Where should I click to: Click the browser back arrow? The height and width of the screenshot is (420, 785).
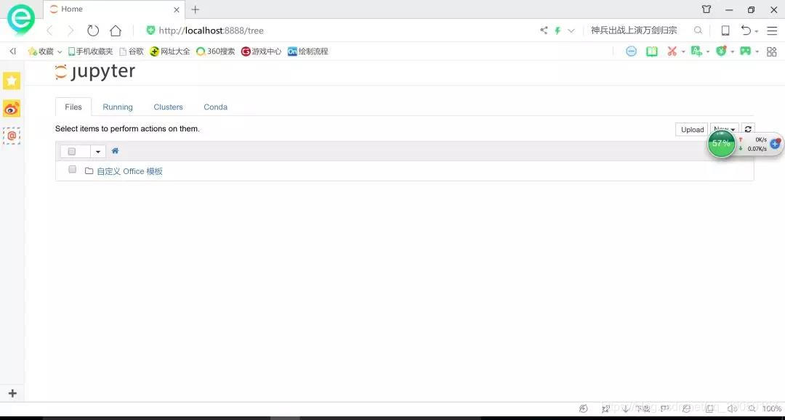49,30
